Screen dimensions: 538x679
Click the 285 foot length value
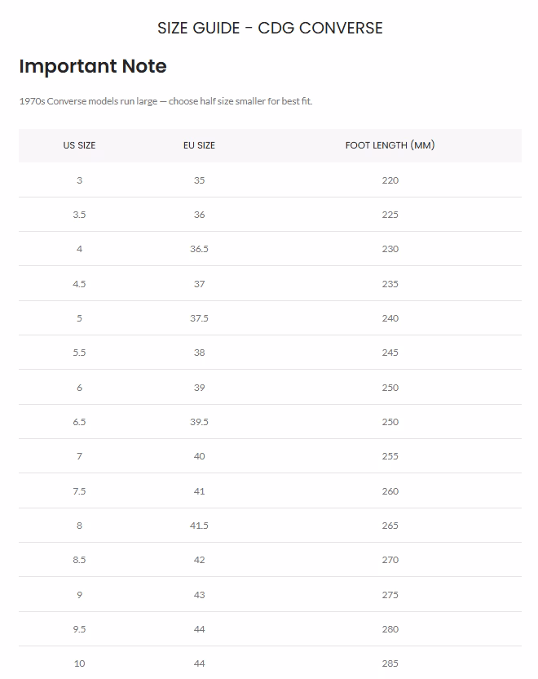(x=390, y=663)
